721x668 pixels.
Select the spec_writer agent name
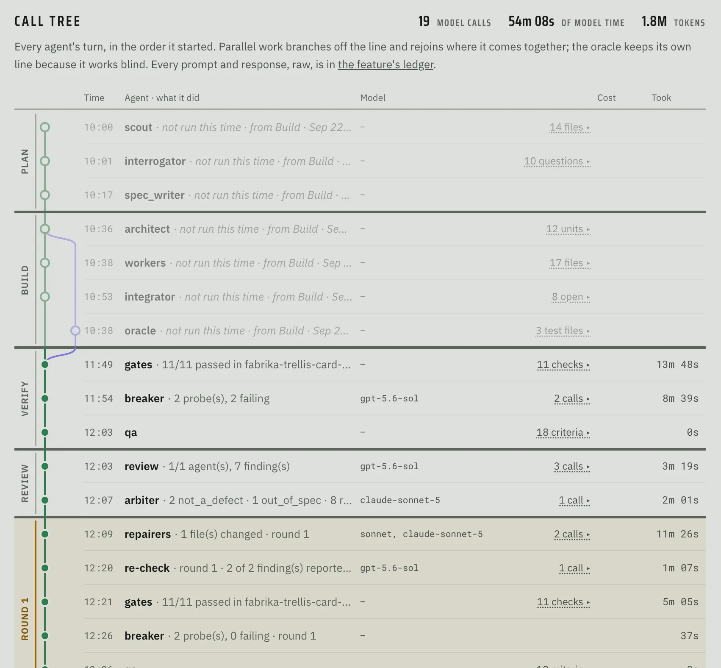pyautogui.click(x=155, y=195)
